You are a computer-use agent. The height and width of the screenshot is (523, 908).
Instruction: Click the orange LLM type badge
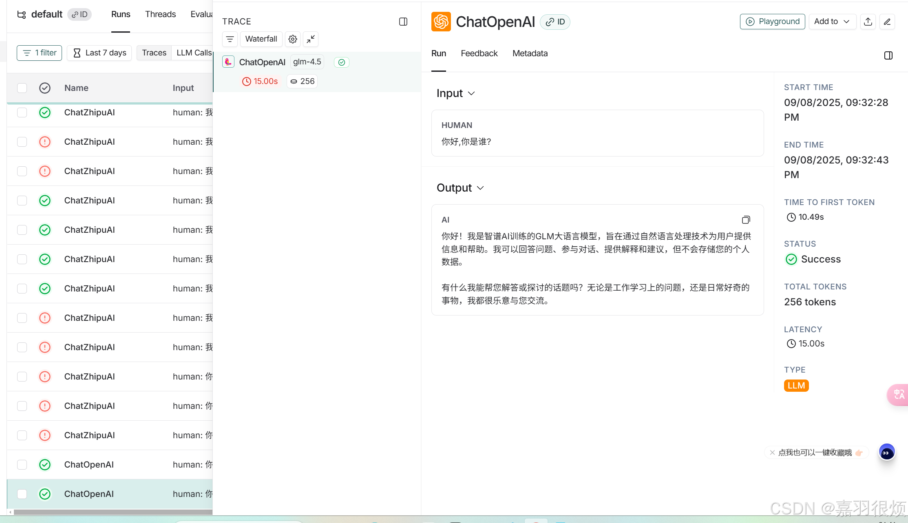pos(796,386)
